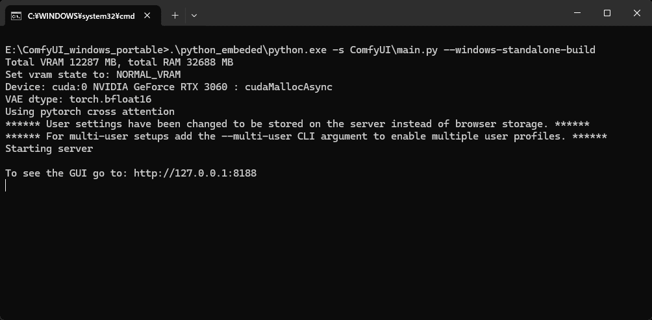This screenshot has width=652, height=320.
Task: Click the --windows-standalone-build argument text
Action: coord(525,50)
